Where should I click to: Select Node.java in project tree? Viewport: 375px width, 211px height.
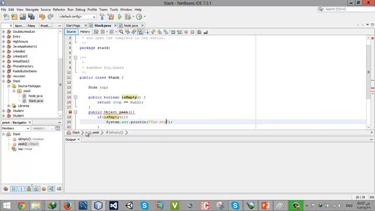coord(35,96)
